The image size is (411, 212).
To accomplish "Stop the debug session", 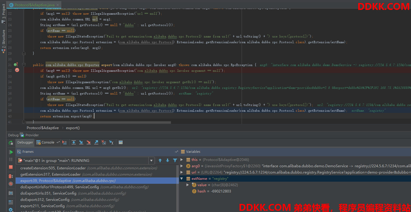I will point(11,167).
